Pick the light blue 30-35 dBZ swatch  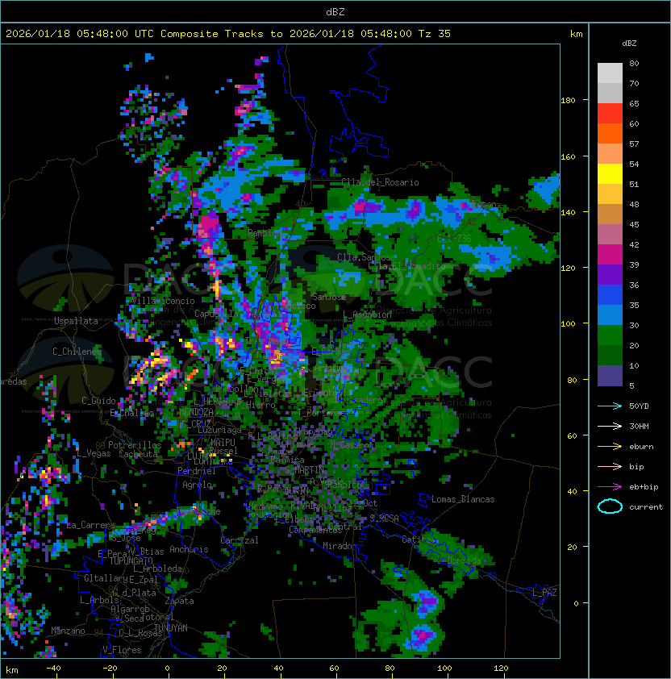tap(610, 315)
